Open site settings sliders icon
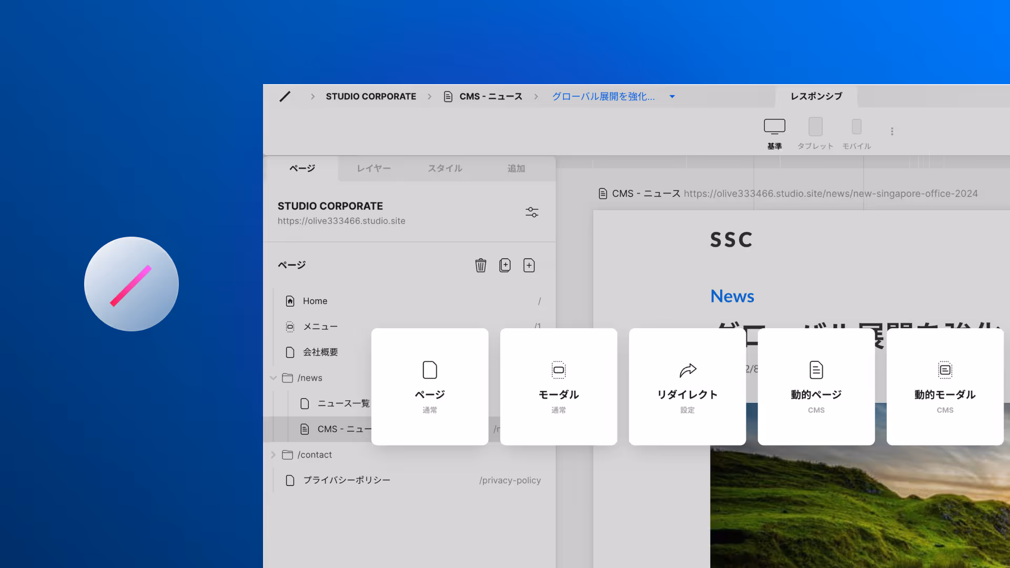The image size is (1010, 568). coord(532,212)
